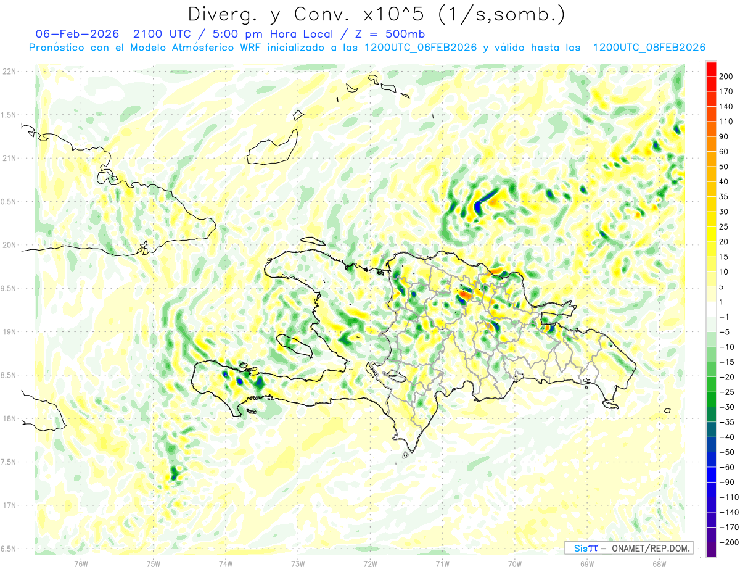Click the blue "Sis" logo text
This screenshot has width=740, height=572.
click(582, 548)
